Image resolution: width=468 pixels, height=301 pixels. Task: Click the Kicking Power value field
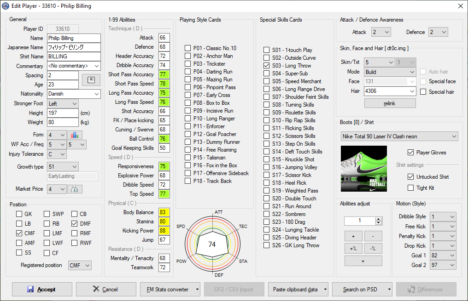pyautogui.click(x=164, y=231)
